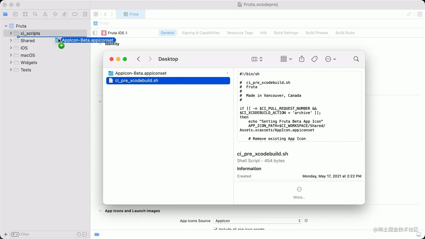This screenshot has width=425, height=239.
Task: Open the Finder group-by dropdown
Action: pyautogui.click(x=286, y=59)
